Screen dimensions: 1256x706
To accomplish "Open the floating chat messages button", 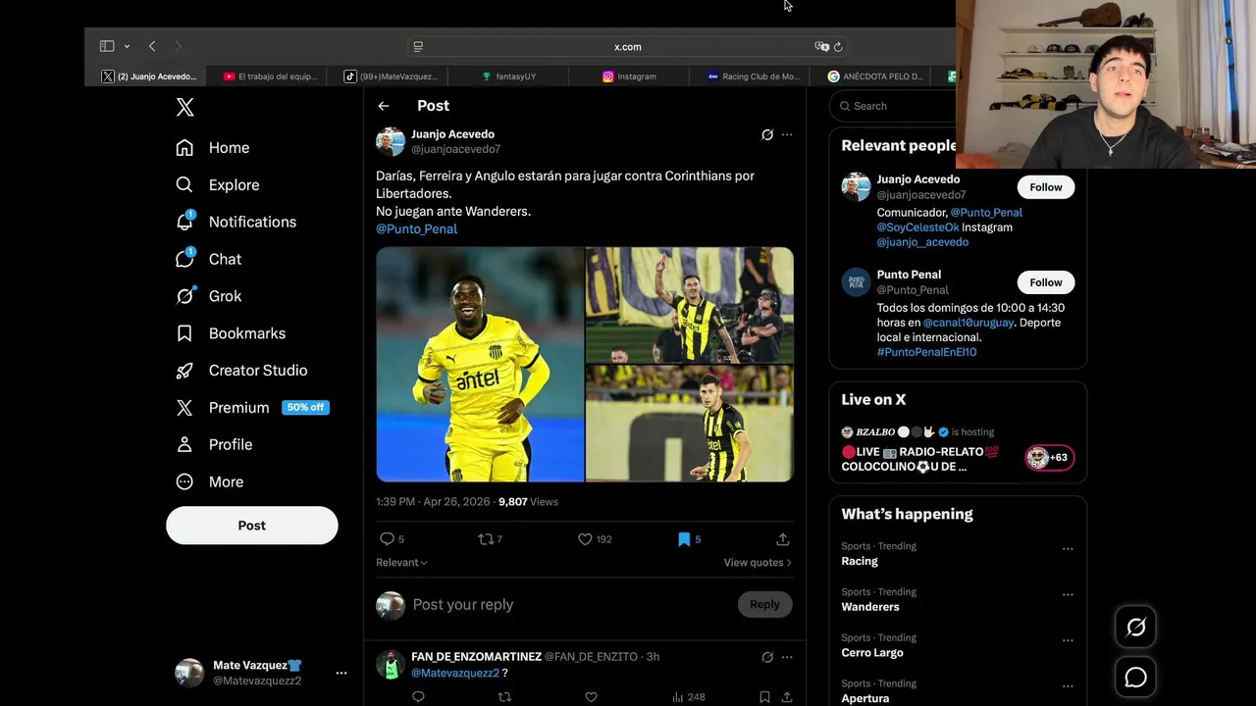I will tap(1136, 678).
